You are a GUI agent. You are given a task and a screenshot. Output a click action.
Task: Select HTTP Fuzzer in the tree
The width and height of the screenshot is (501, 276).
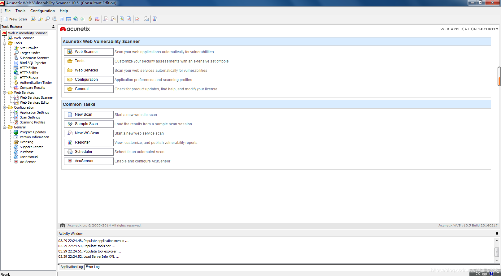point(29,78)
